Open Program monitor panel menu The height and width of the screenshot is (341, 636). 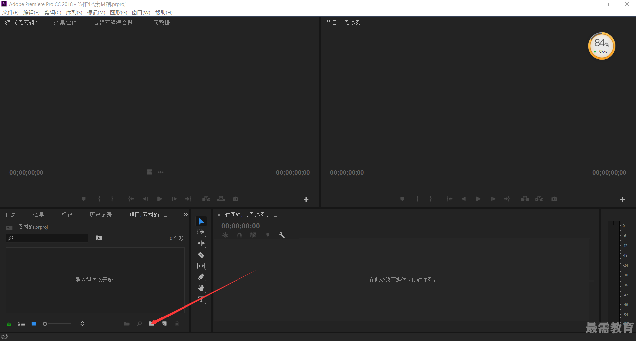tap(370, 23)
